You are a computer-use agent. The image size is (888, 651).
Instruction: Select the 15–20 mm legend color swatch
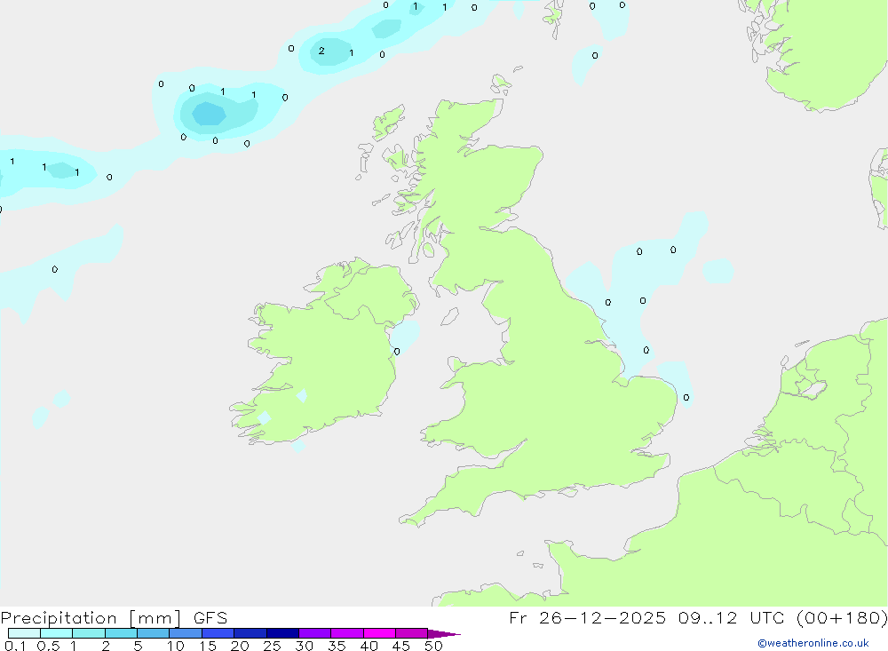tap(218, 633)
